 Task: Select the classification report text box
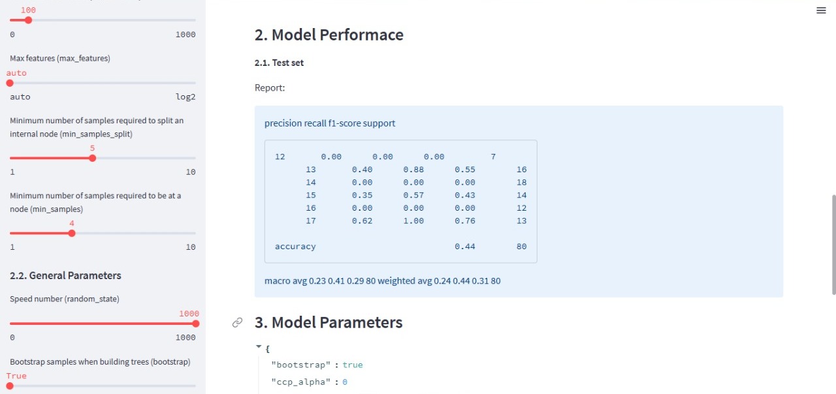click(400, 200)
